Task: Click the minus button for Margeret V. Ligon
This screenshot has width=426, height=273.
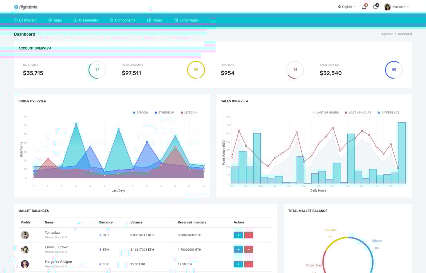Action: pos(249,264)
